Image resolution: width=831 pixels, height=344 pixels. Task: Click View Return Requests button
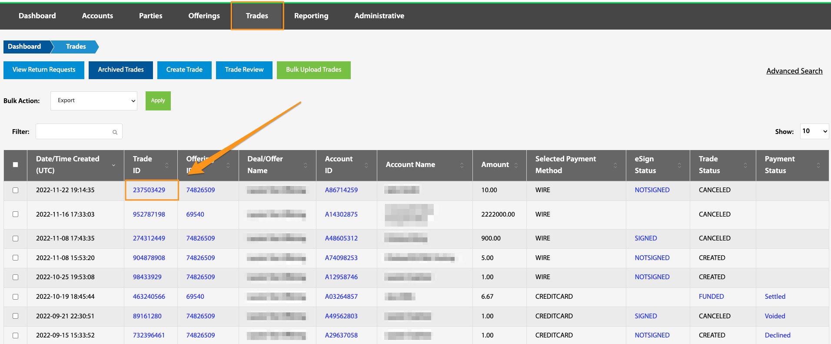coord(44,70)
